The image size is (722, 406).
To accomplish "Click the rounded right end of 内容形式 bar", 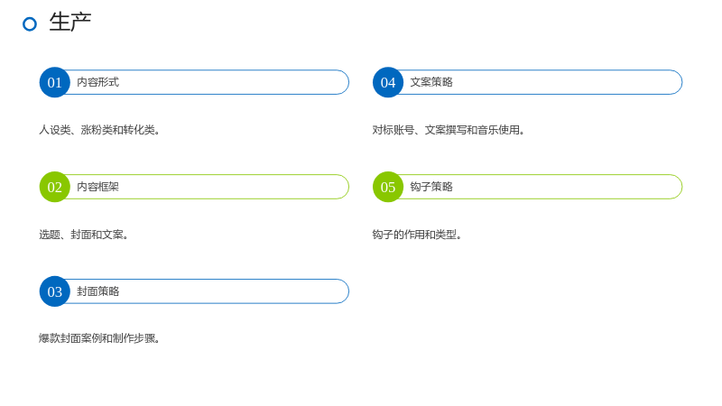I will (342, 82).
